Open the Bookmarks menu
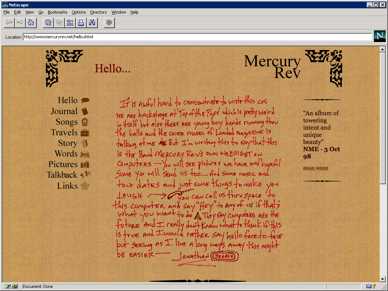388x291 pixels. [x=57, y=12]
